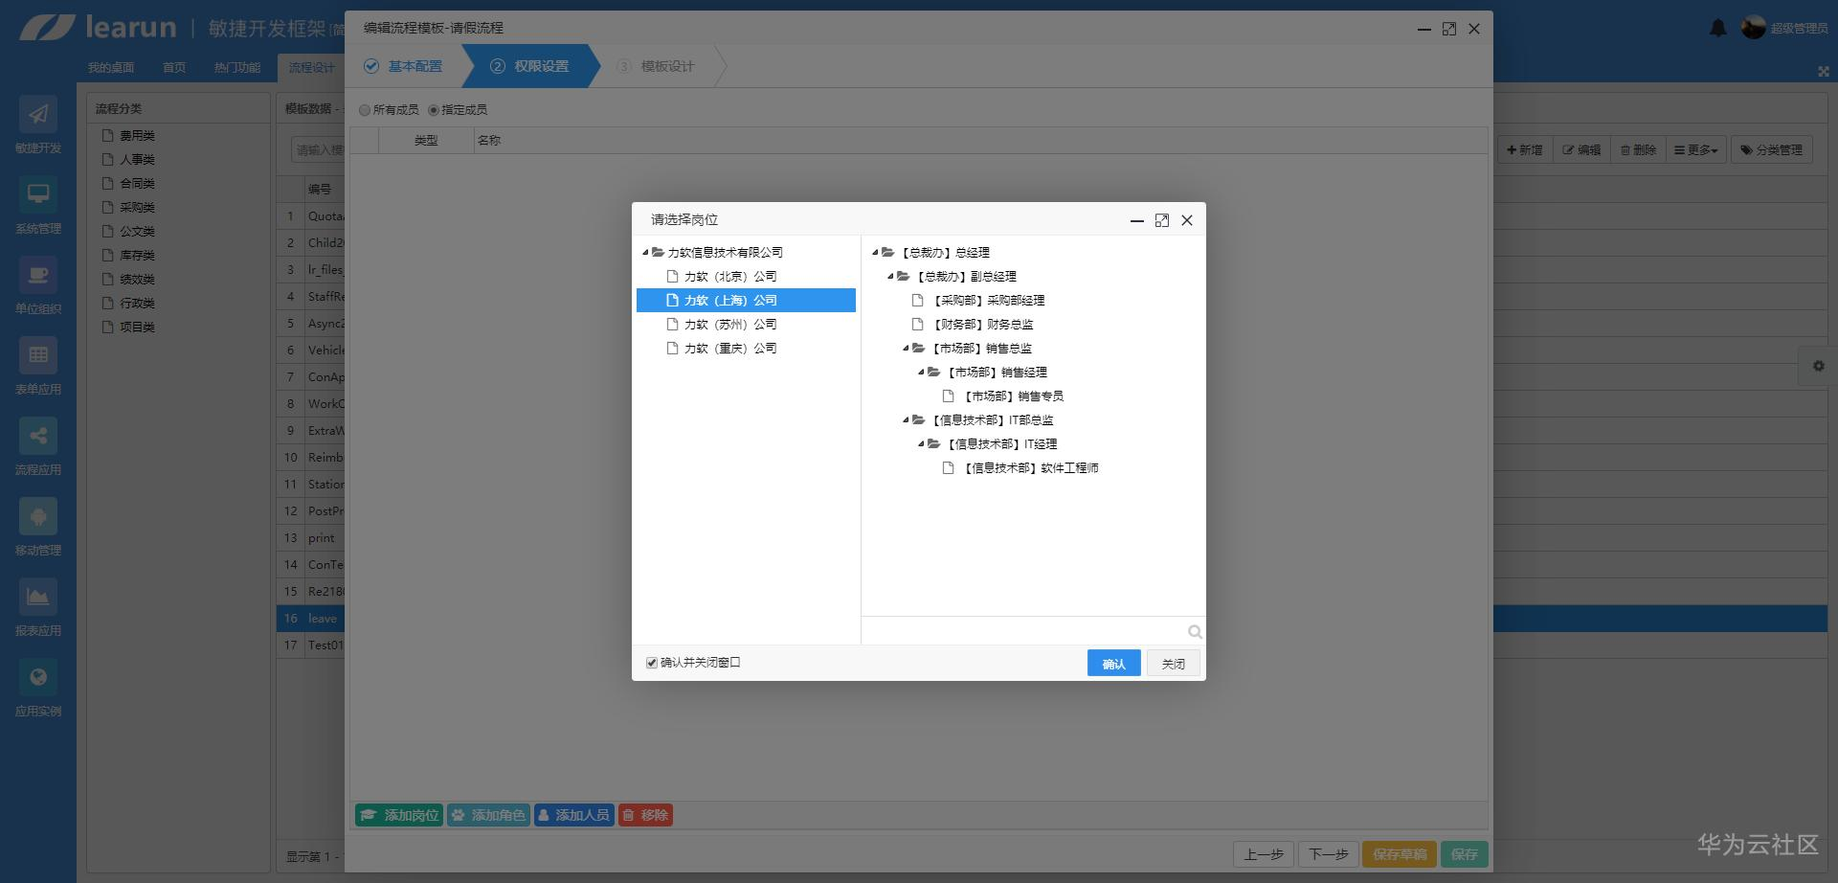The width and height of the screenshot is (1838, 883).
Task: Open the 首页 tab
Action: [x=173, y=67]
